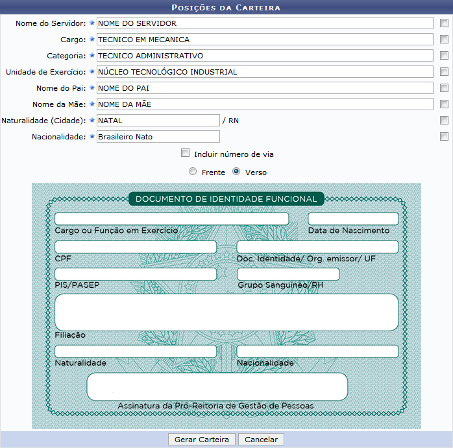Mark the checkbox next to Nome da Mãe
This screenshot has height=448, width=453.
point(444,104)
